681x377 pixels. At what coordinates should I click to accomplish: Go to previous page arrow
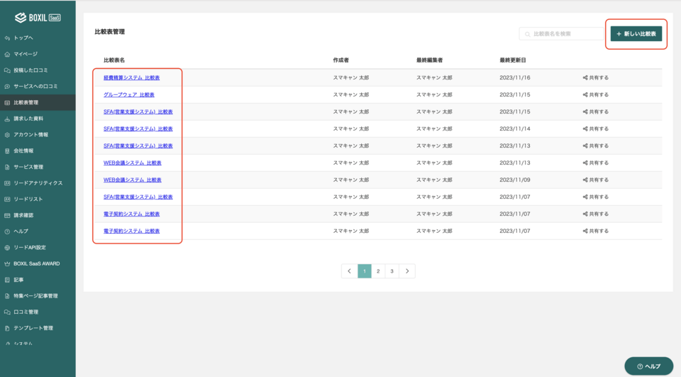pyautogui.click(x=349, y=271)
